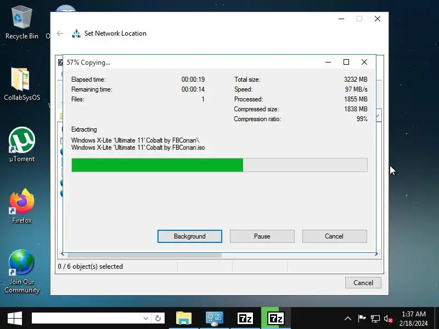The image size is (439, 329).
Task: Click the Show Desktop strip at the taskbar's far end
Action: pos(437,319)
